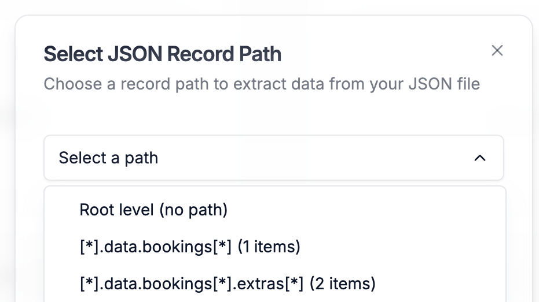The height and width of the screenshot is (302, 539).
Task: Use the root level as record path
Action: pyautogui.click(x=153, y=210)
